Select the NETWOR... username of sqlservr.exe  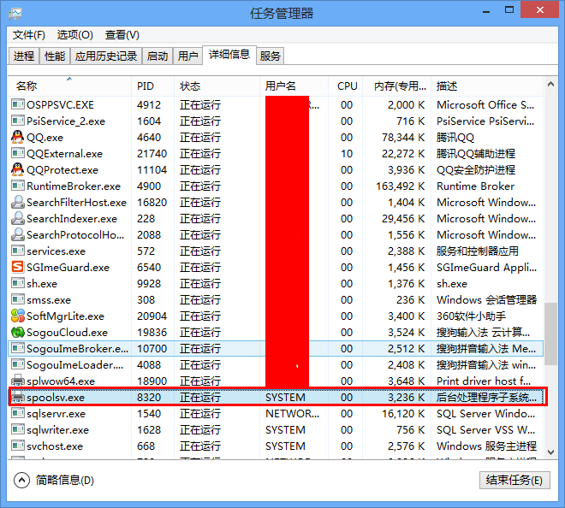pyautogui.click(x=292, y=414)
